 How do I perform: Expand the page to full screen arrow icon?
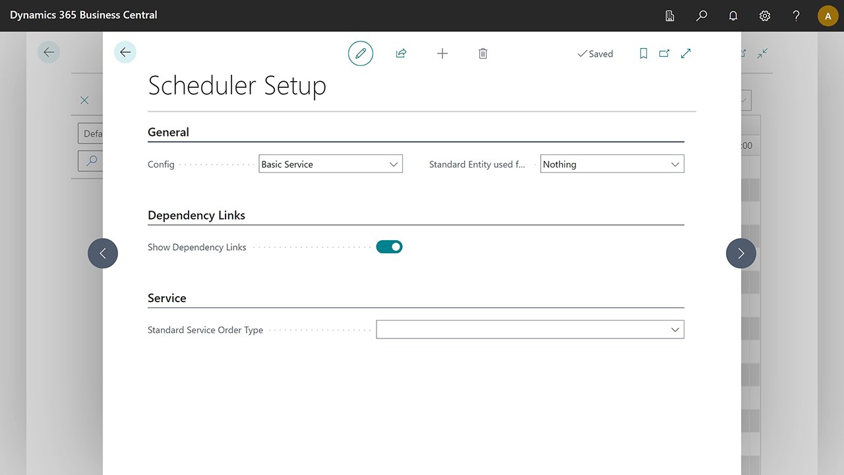point(685,53)
